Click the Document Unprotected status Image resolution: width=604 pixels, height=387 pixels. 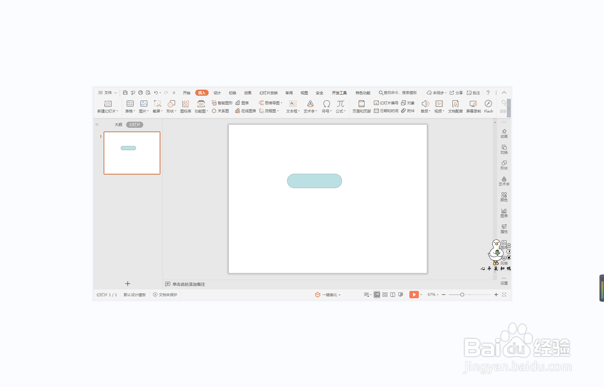[165, 295]
